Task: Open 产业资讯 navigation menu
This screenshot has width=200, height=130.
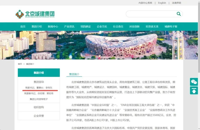Action: [69, 26]
